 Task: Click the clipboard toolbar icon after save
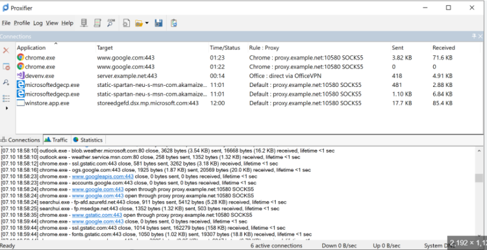(x=174, y=23)
